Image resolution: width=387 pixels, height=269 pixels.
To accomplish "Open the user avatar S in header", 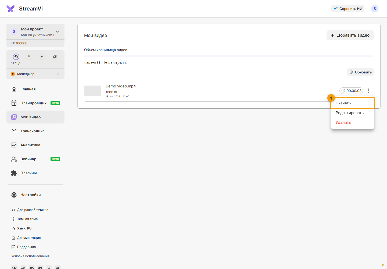I will point(375,9).
